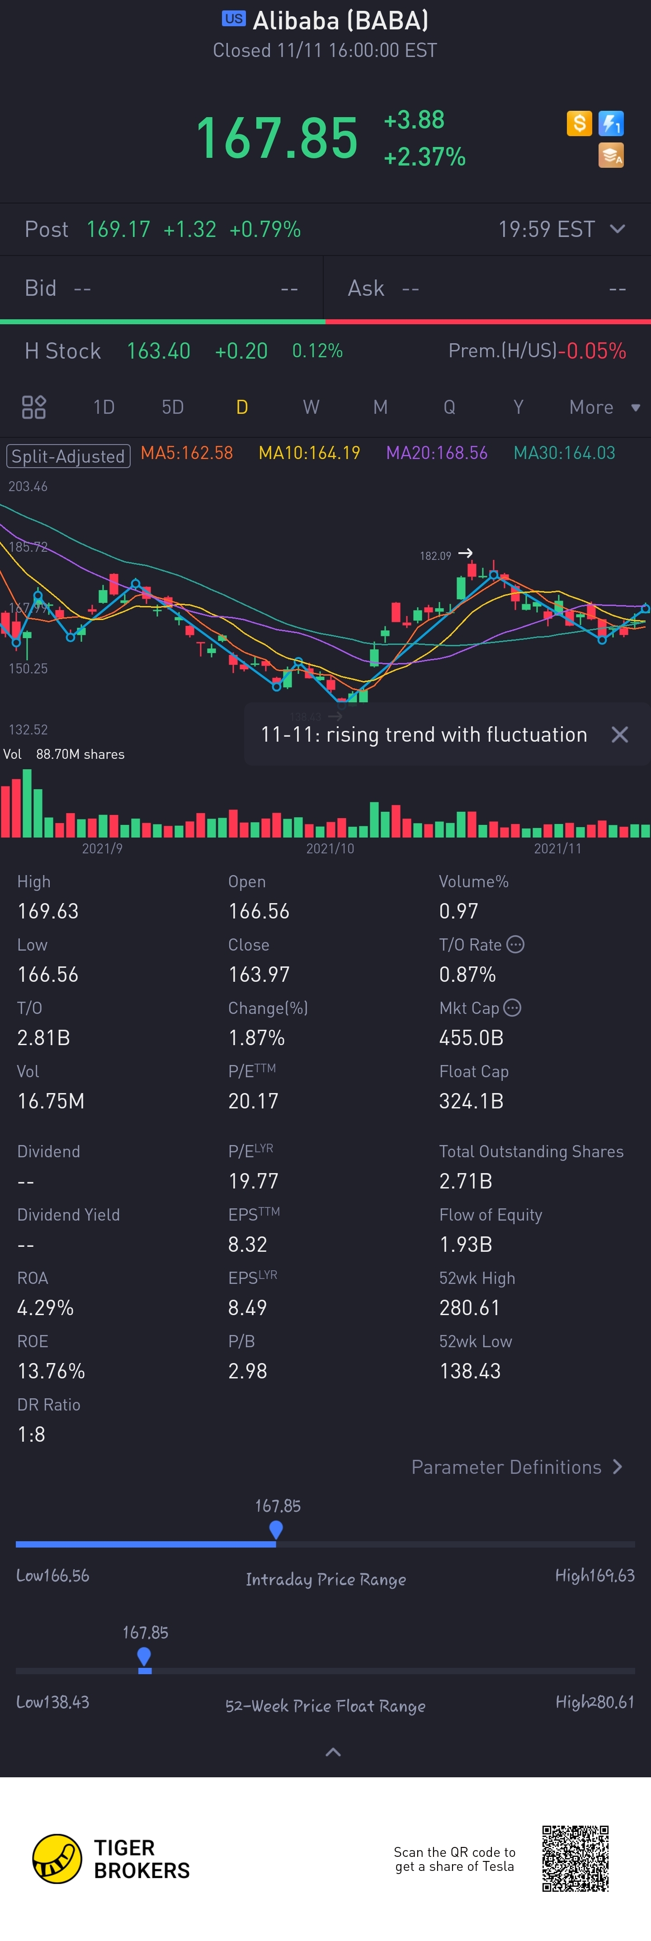Tap Scan the QR code text
This screenshot has width=651, height=1941.
click(454, 1859)
